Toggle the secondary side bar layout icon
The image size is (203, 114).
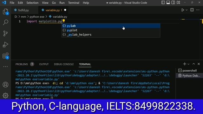(x=173, y=3)
